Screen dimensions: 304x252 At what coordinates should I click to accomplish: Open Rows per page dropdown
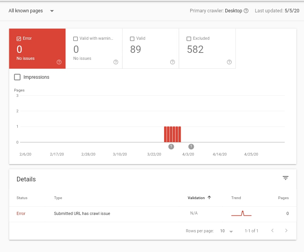(x=227, y=231)
